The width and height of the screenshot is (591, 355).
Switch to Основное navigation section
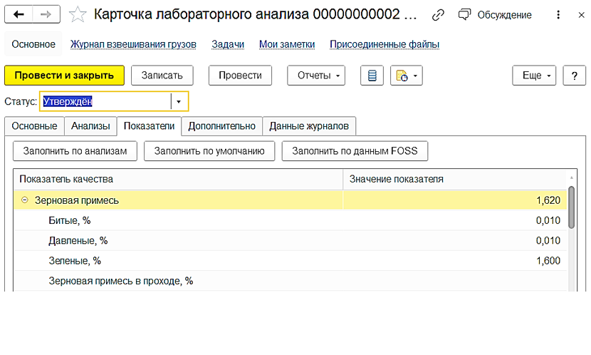click(x=33, y=44)
